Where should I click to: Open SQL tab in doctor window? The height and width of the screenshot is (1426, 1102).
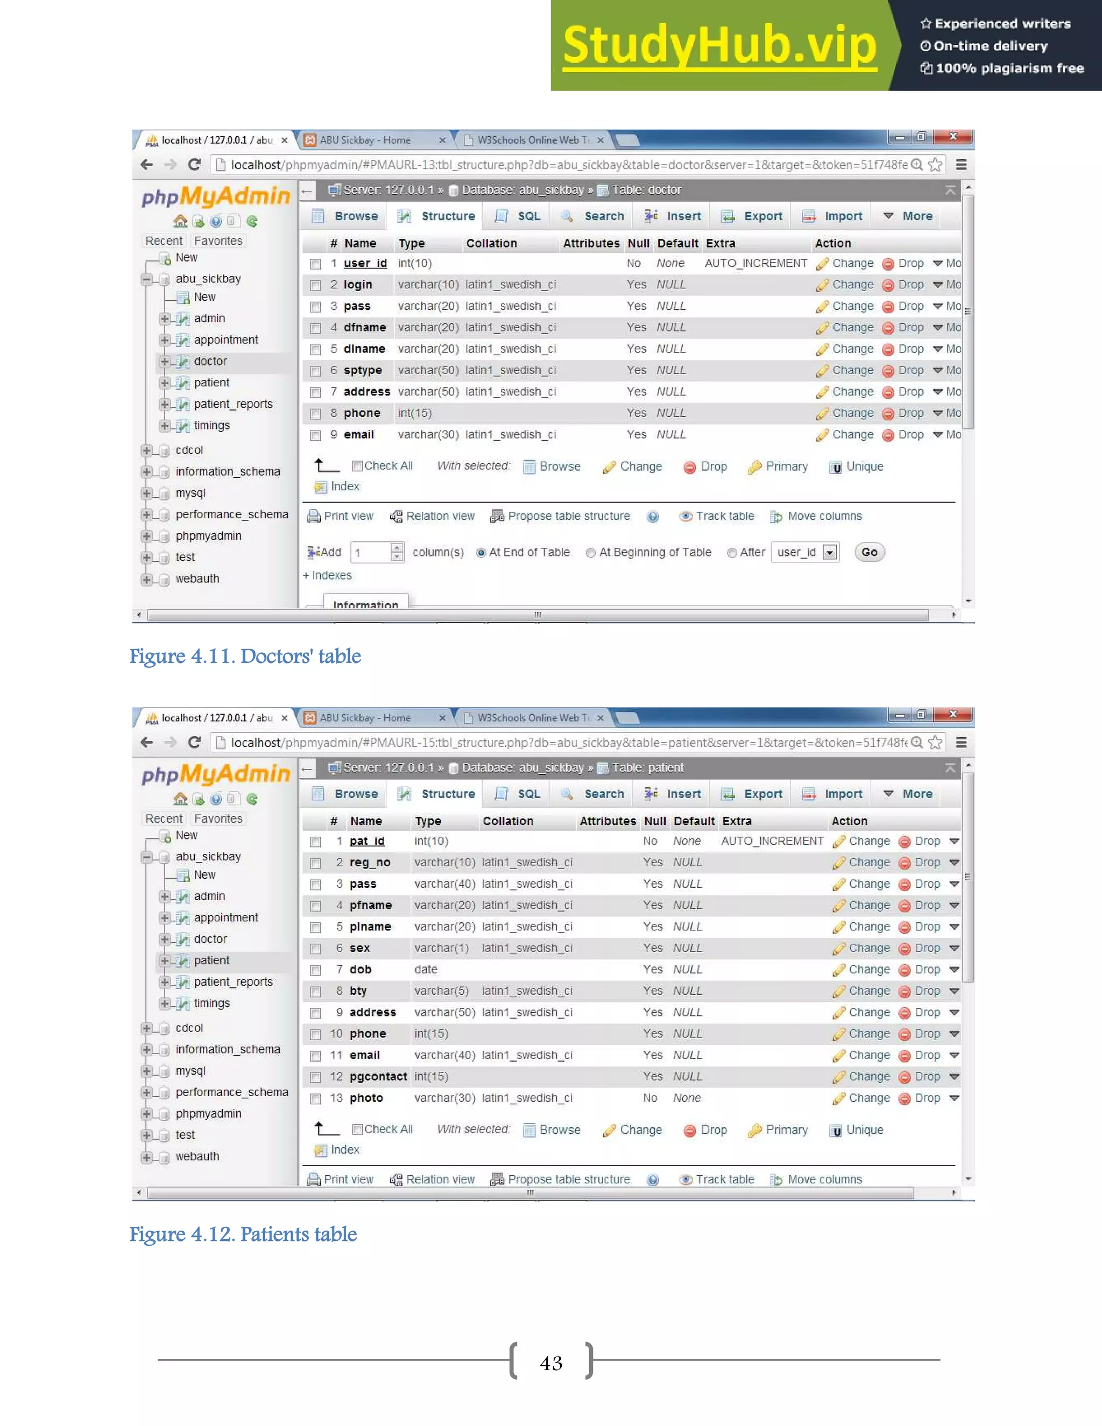pos(518,216)
